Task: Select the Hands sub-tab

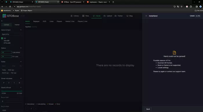Action: tap(28, 21)
